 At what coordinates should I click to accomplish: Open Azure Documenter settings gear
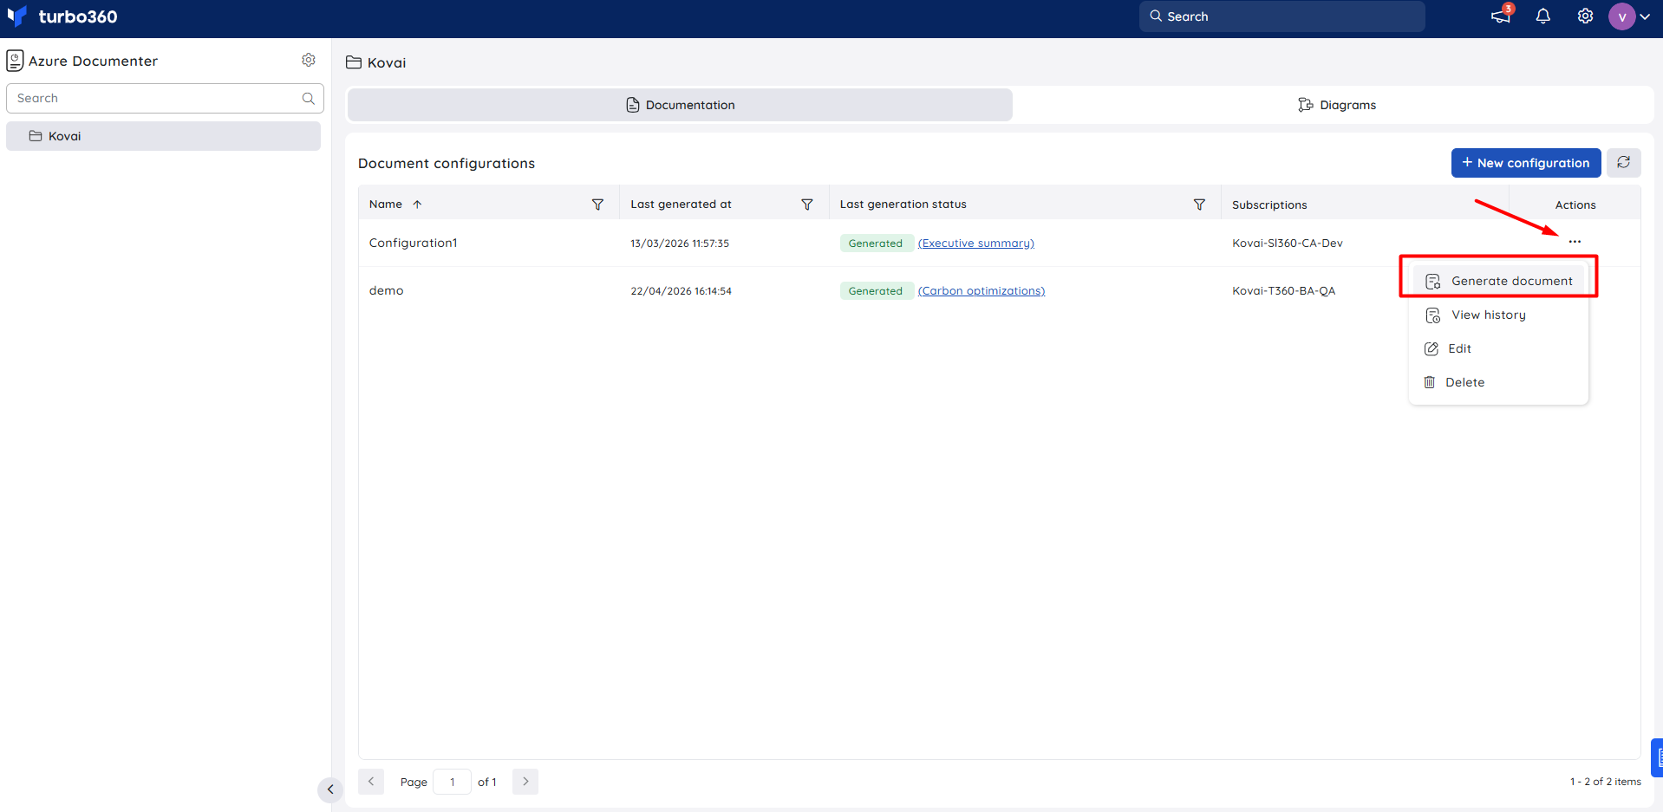tap(309, 60)
